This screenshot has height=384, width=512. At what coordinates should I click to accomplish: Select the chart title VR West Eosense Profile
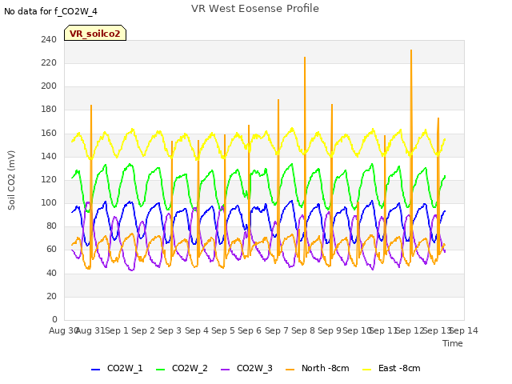coord(255,9)
